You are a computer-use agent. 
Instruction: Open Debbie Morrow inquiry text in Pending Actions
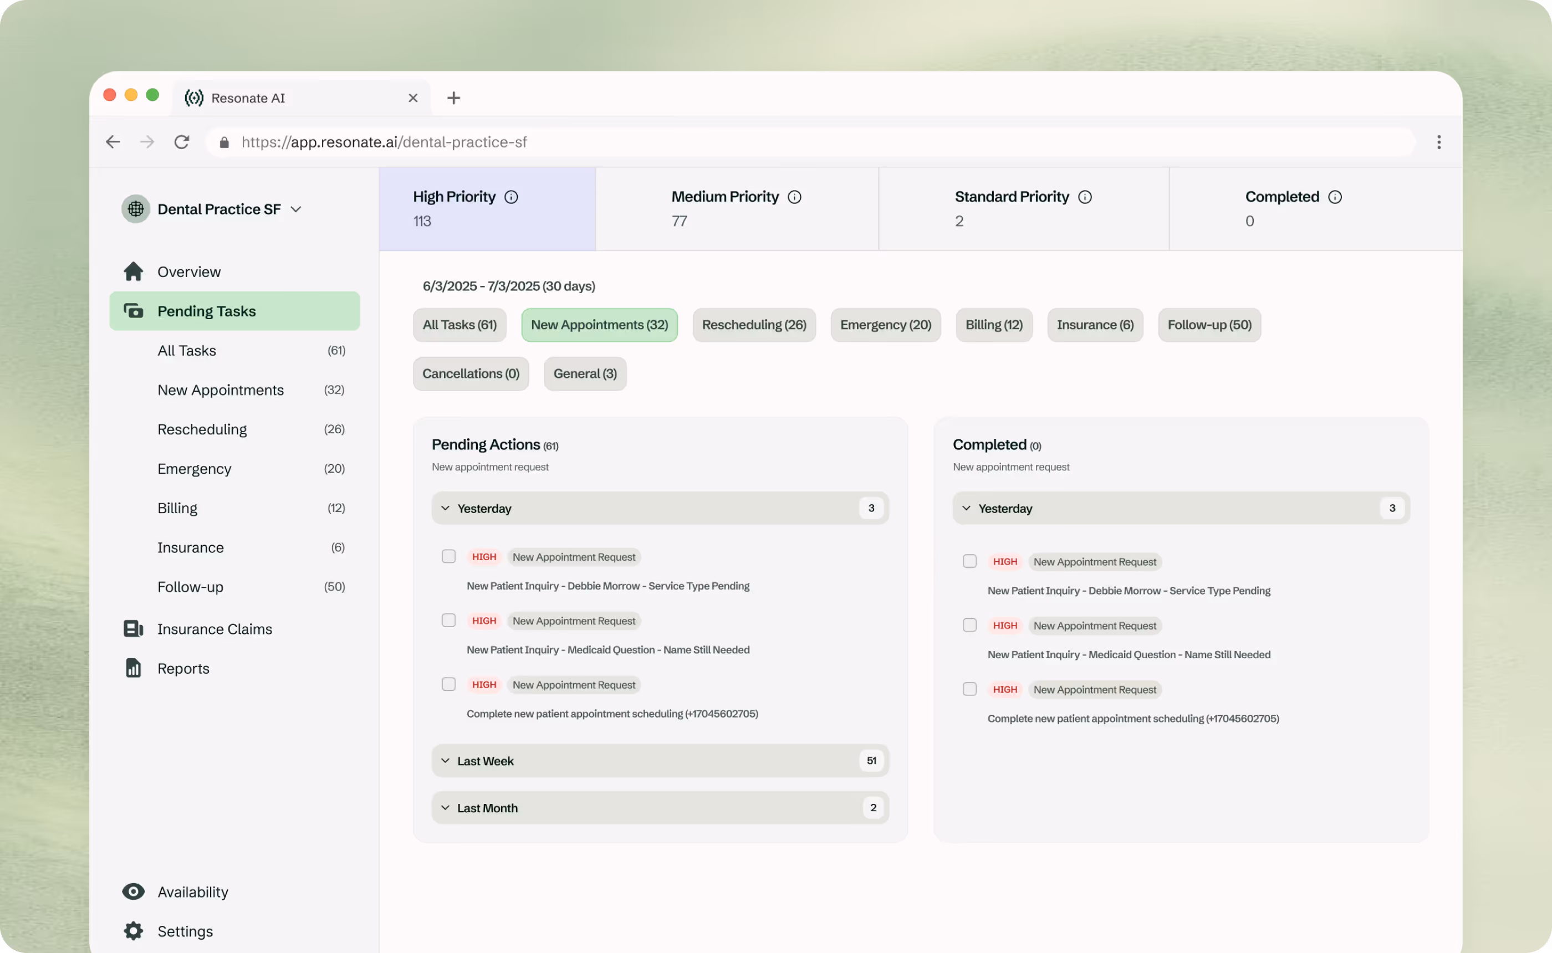(x=607, y=586)
